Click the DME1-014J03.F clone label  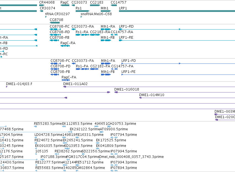[19, 84]
